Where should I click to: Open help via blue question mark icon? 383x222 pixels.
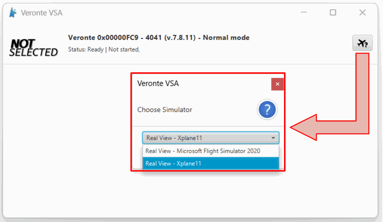click(x=267, y=110)
